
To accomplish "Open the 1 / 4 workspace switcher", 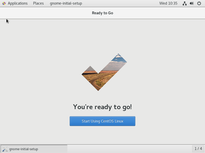I will (198, 149).
